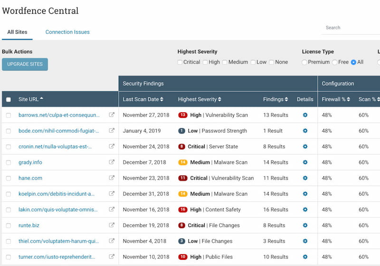Click 'January 4, 2019' scan date
Image resolution: width=380 pixels, height=266 pixels.
(x=142, y=131)
